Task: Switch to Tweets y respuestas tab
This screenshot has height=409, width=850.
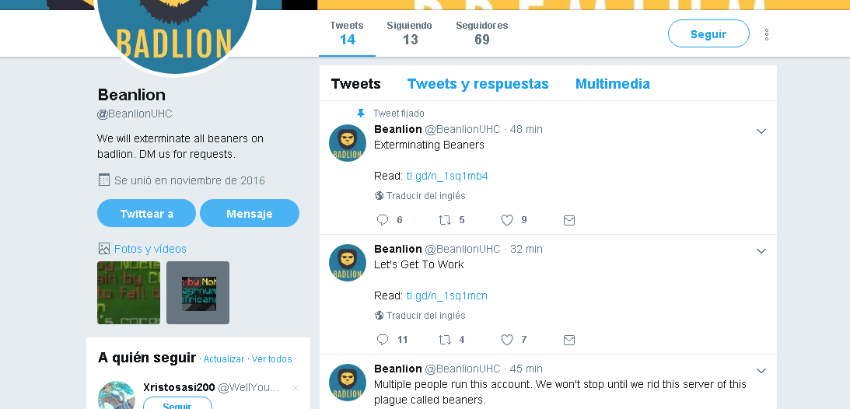Action: coord(477,84)
